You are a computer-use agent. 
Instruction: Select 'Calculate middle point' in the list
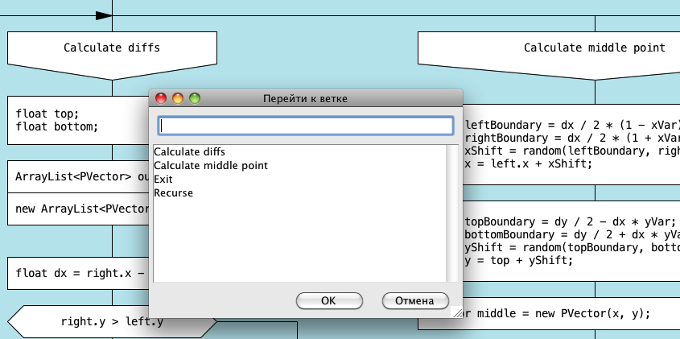click(210, 165)
